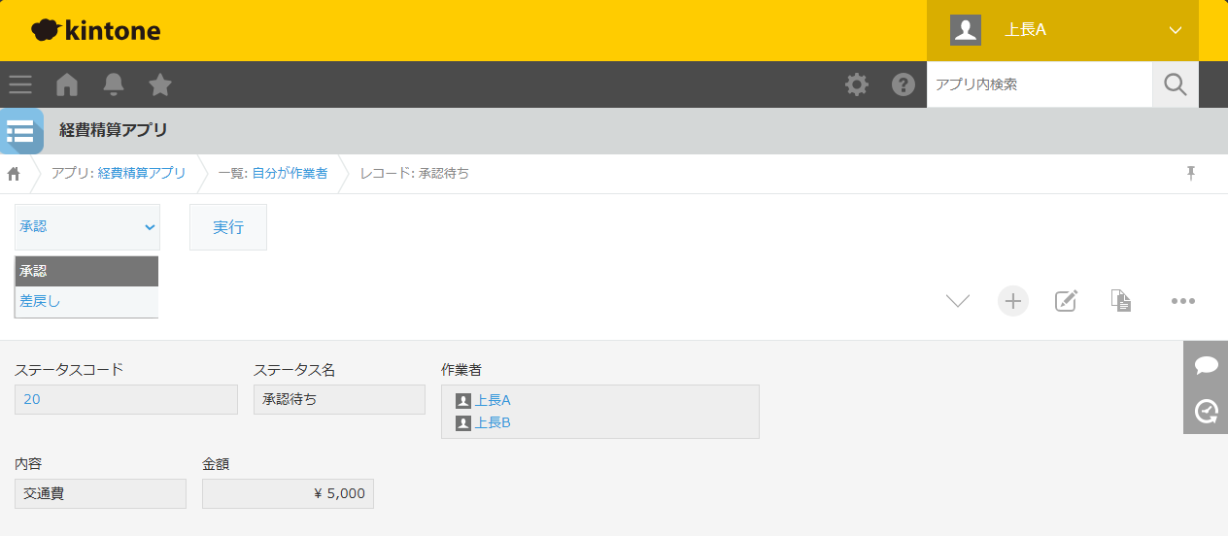This screenshot has height=536, width=1228.
Task: Duplicate the record using copy icon
Action: coord(1121,301)
